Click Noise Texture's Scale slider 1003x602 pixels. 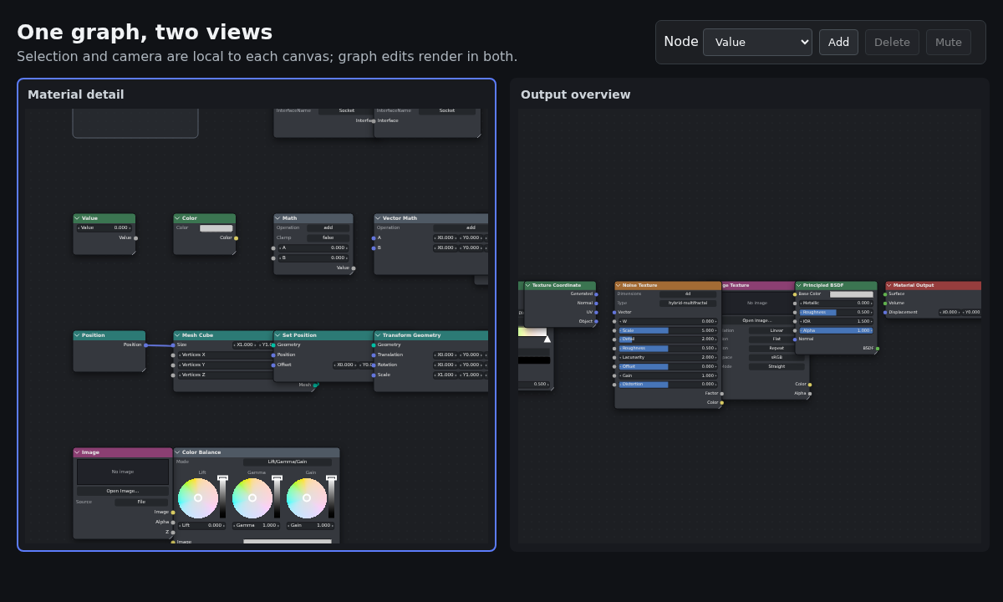click(668, 330)
